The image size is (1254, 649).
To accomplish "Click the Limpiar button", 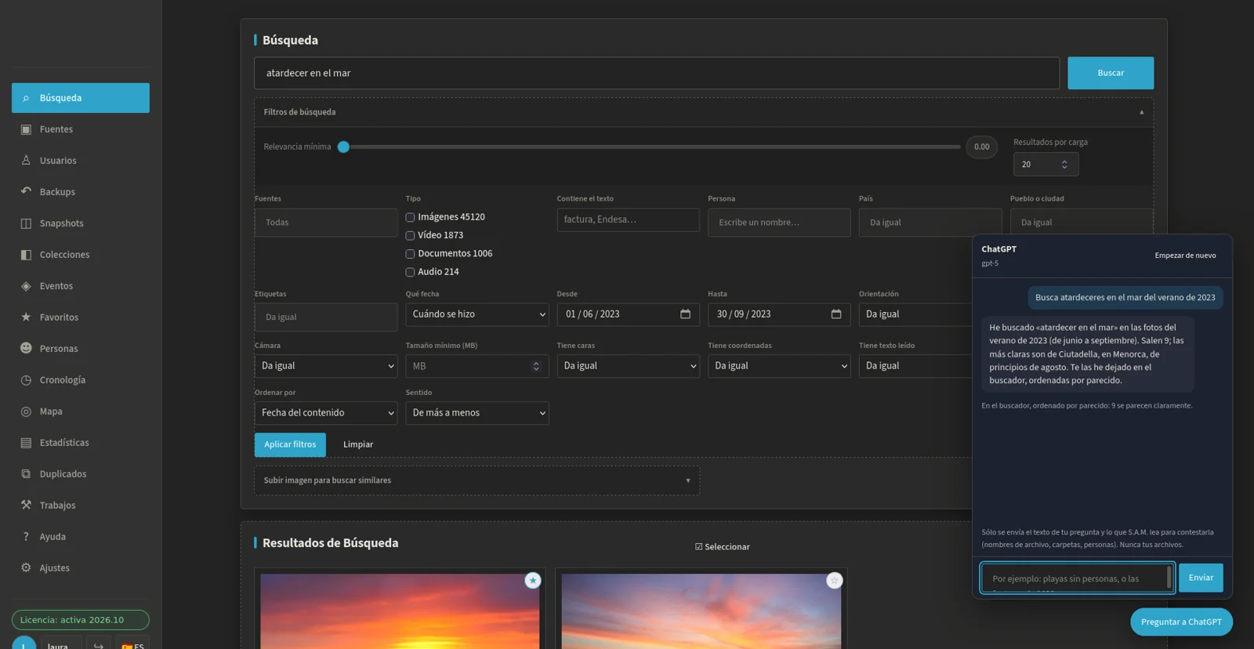I will (358, 444).
